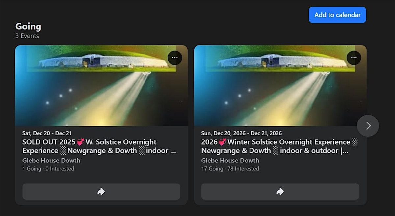View 1 Going · 0 Interested count
The width and height of the screenshot is (395, 216).
click(x=48, y=169)
